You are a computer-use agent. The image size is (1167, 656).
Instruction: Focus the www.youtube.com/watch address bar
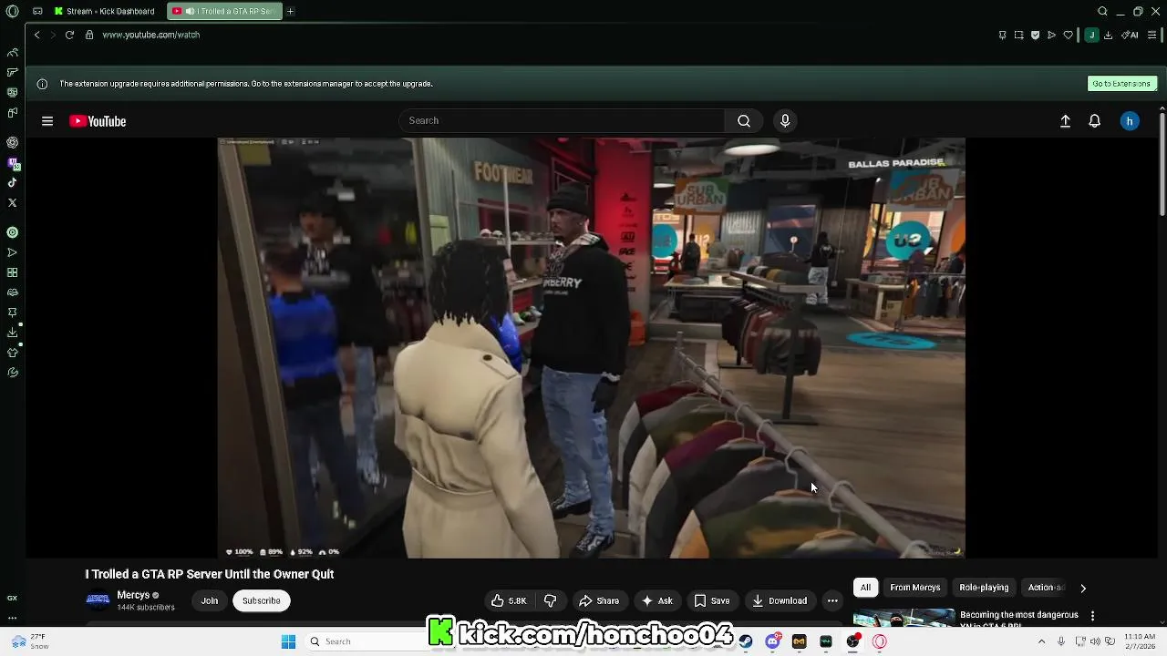pos(150,35)
